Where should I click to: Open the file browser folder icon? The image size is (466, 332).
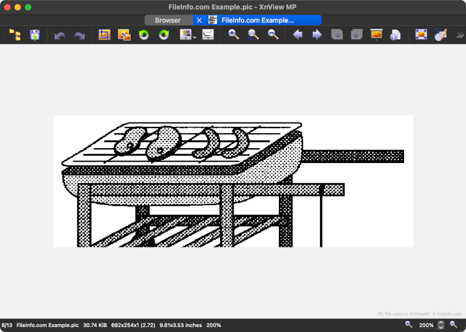[15, 35]
